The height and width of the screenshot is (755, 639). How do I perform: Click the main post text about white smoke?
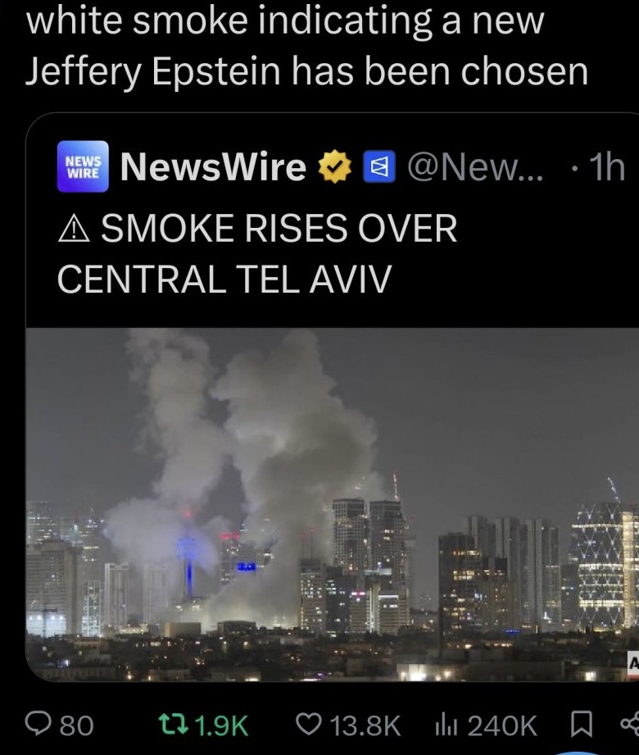tap(308, 46)
